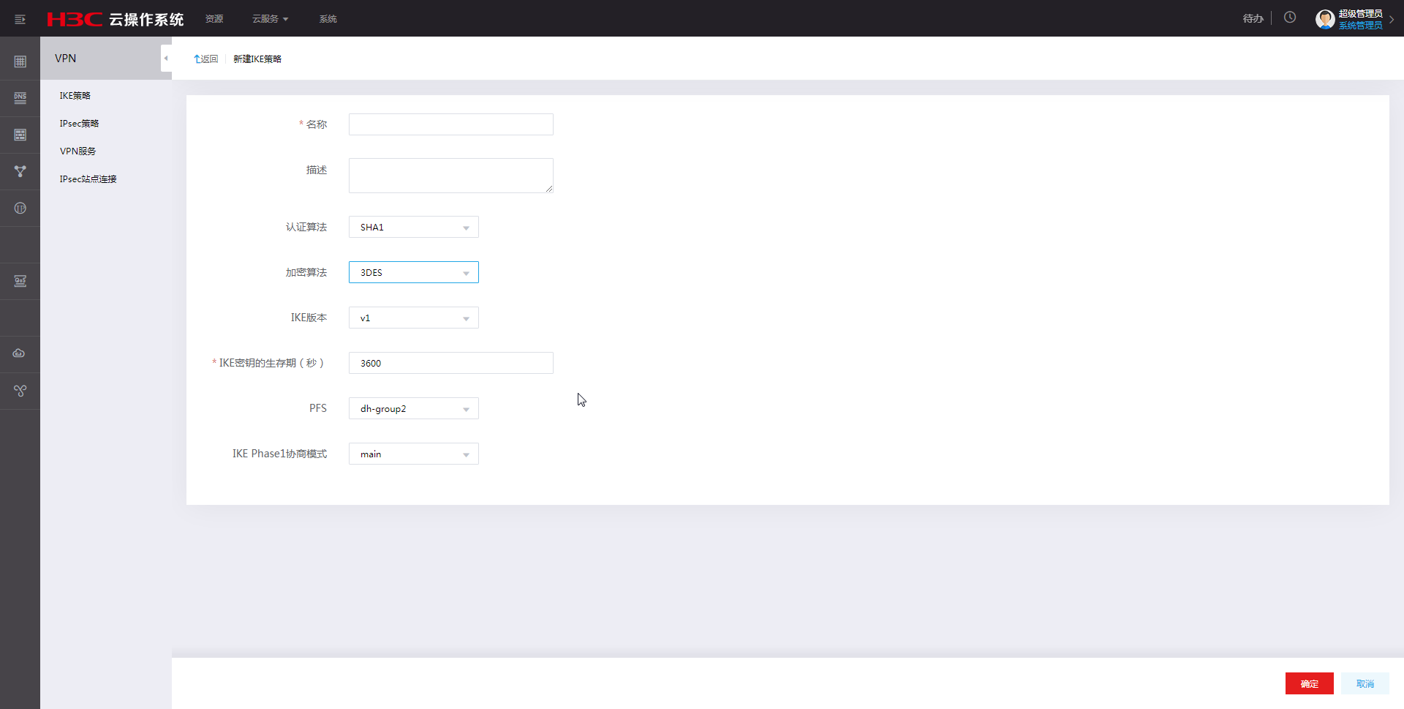Click the IP address icon in sidebar
The width and height of the screenshot is (1404, 709).
click(x=20, y=209)
